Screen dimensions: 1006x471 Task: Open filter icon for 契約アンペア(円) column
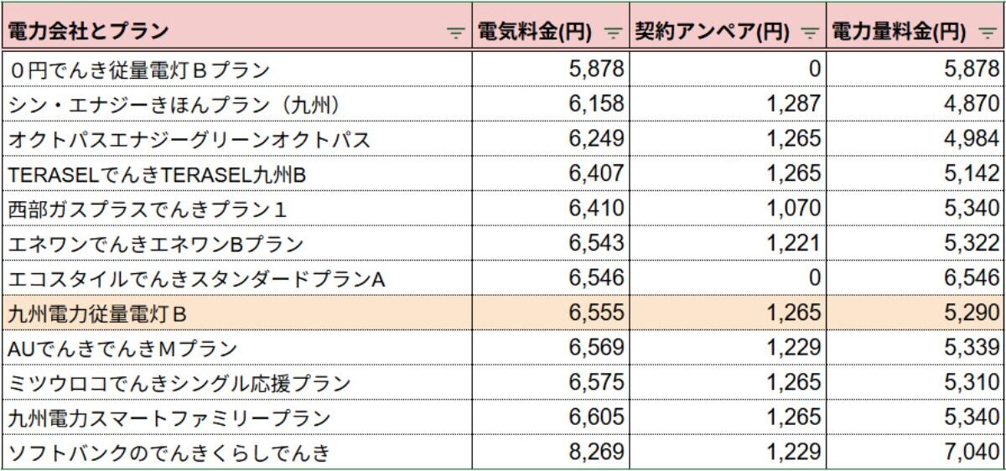(x=810, y=33)
